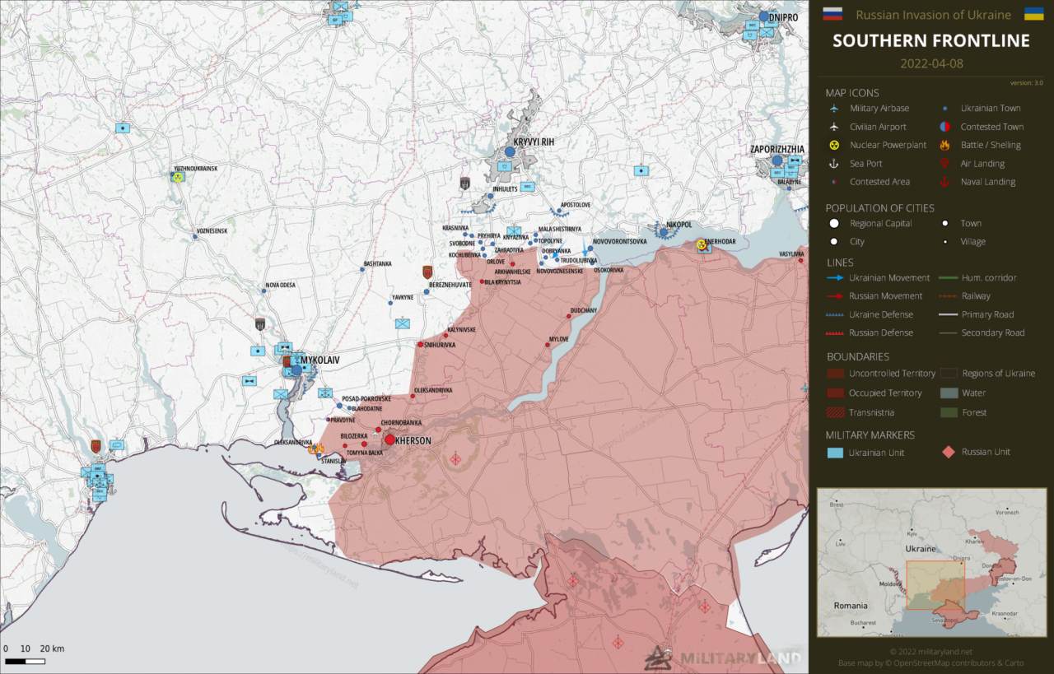This screenshot has height=674, width=1054.
Task: Click the Ukrainian Town legend dot
Action: click(x=944, y=109)
